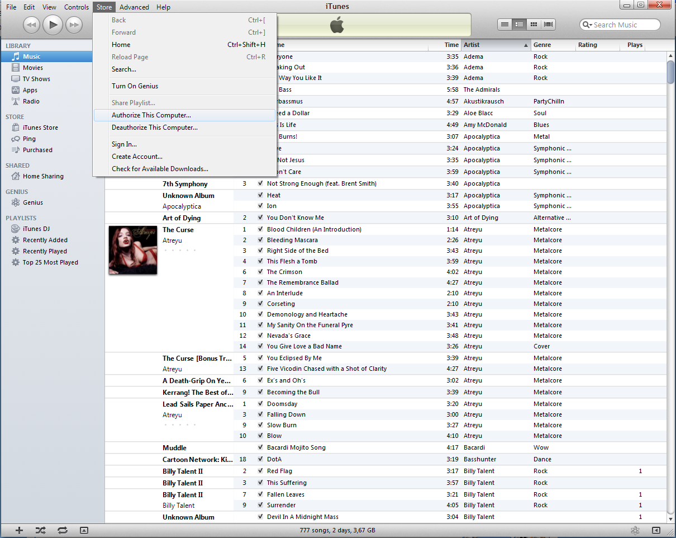676x538 pixels.
Task: Uncheck the Fallen Leaves checkbox
Action: coord(260,494)
